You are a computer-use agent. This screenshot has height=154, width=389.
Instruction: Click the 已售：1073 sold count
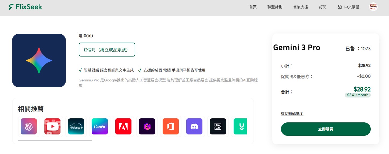[x=358, y=49]
